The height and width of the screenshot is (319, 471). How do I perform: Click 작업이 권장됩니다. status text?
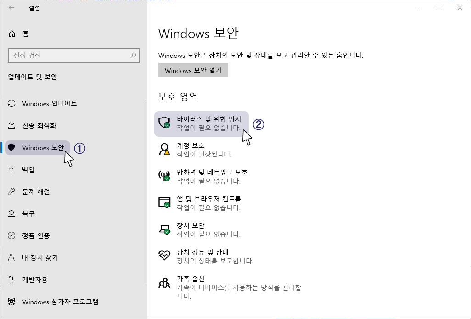pos(204,154)
